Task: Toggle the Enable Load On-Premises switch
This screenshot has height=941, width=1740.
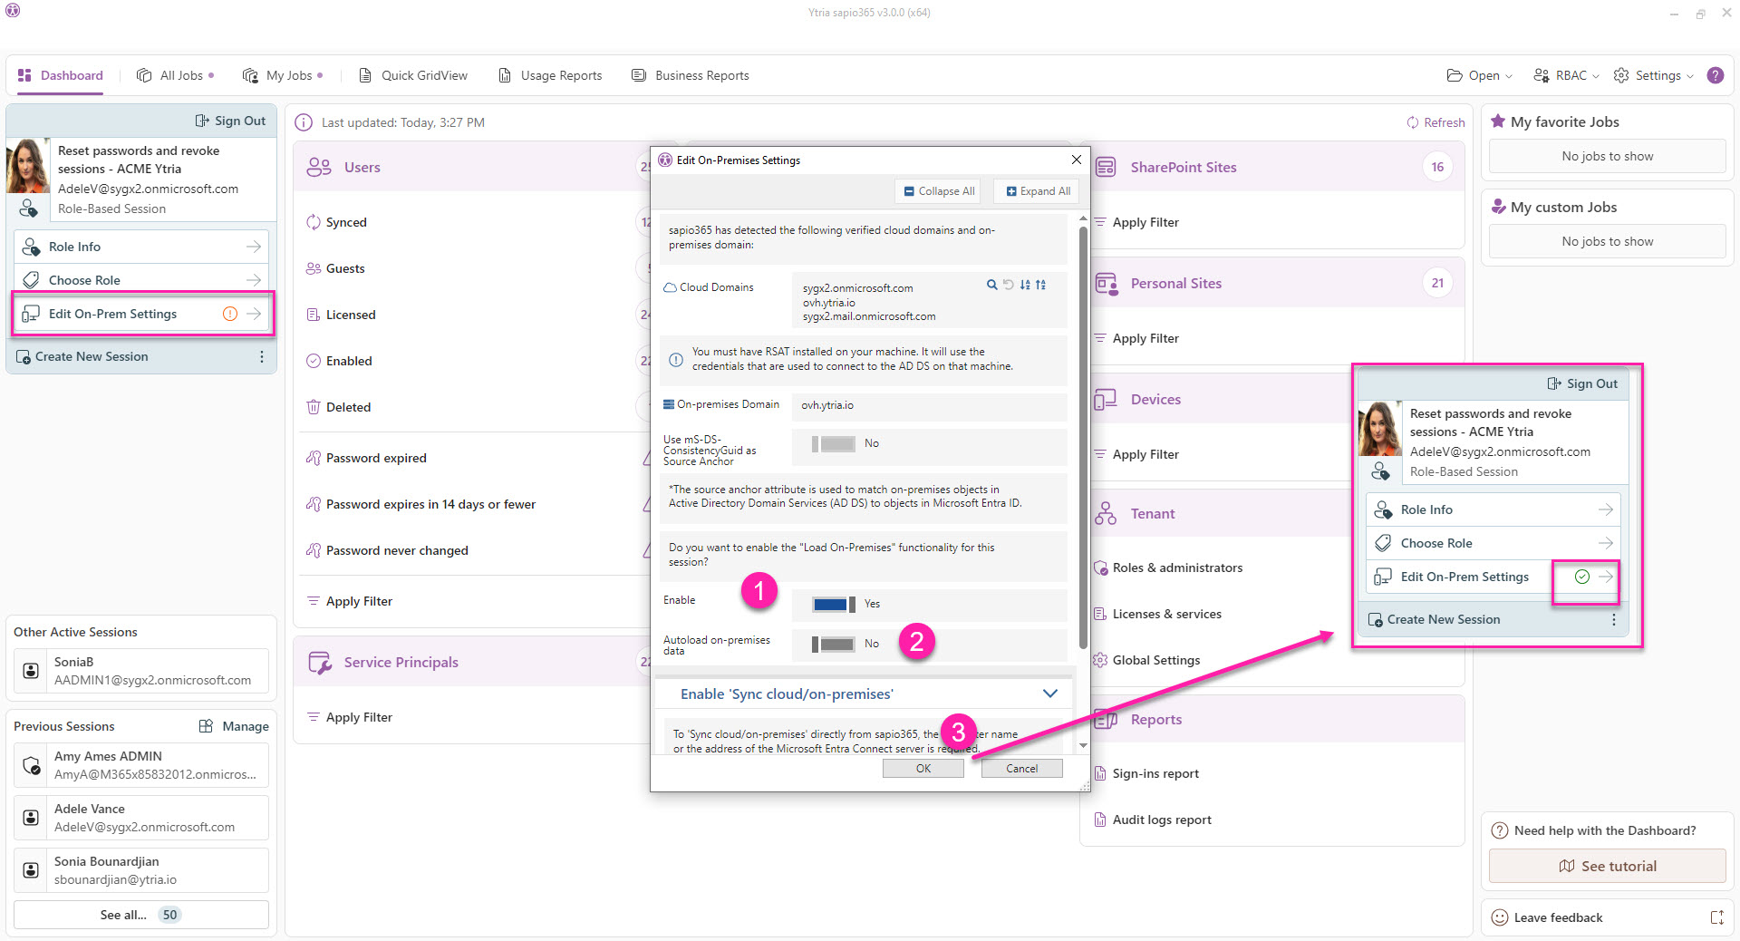Action: [834, 604]
